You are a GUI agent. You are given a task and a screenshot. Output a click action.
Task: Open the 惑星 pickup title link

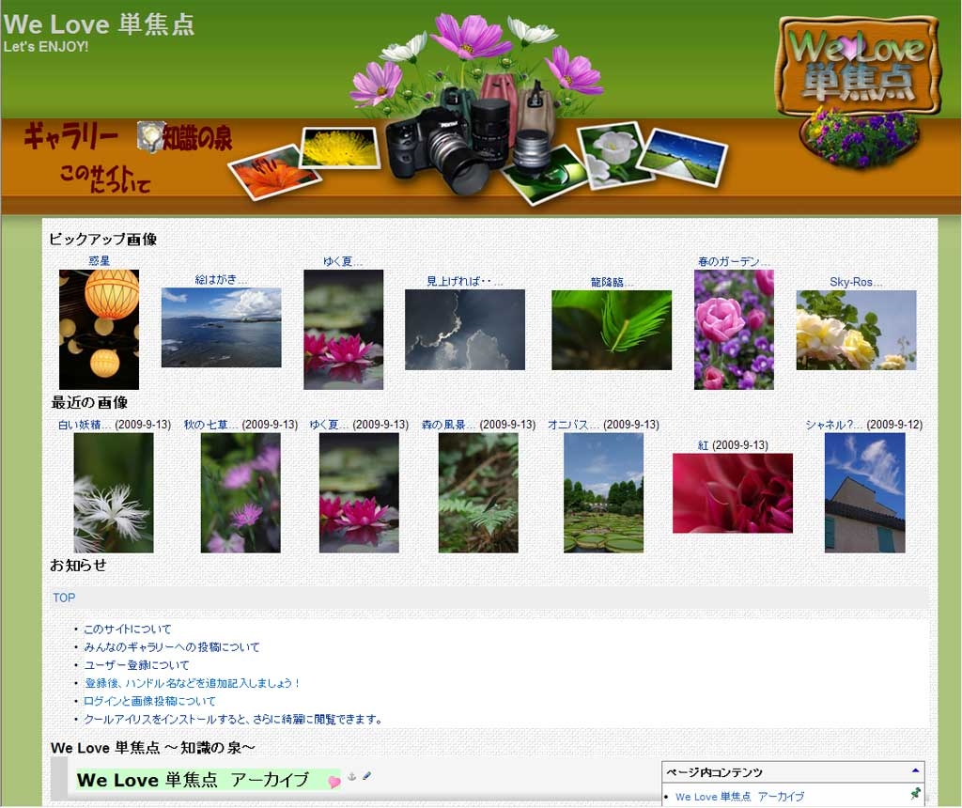[100, 261]
